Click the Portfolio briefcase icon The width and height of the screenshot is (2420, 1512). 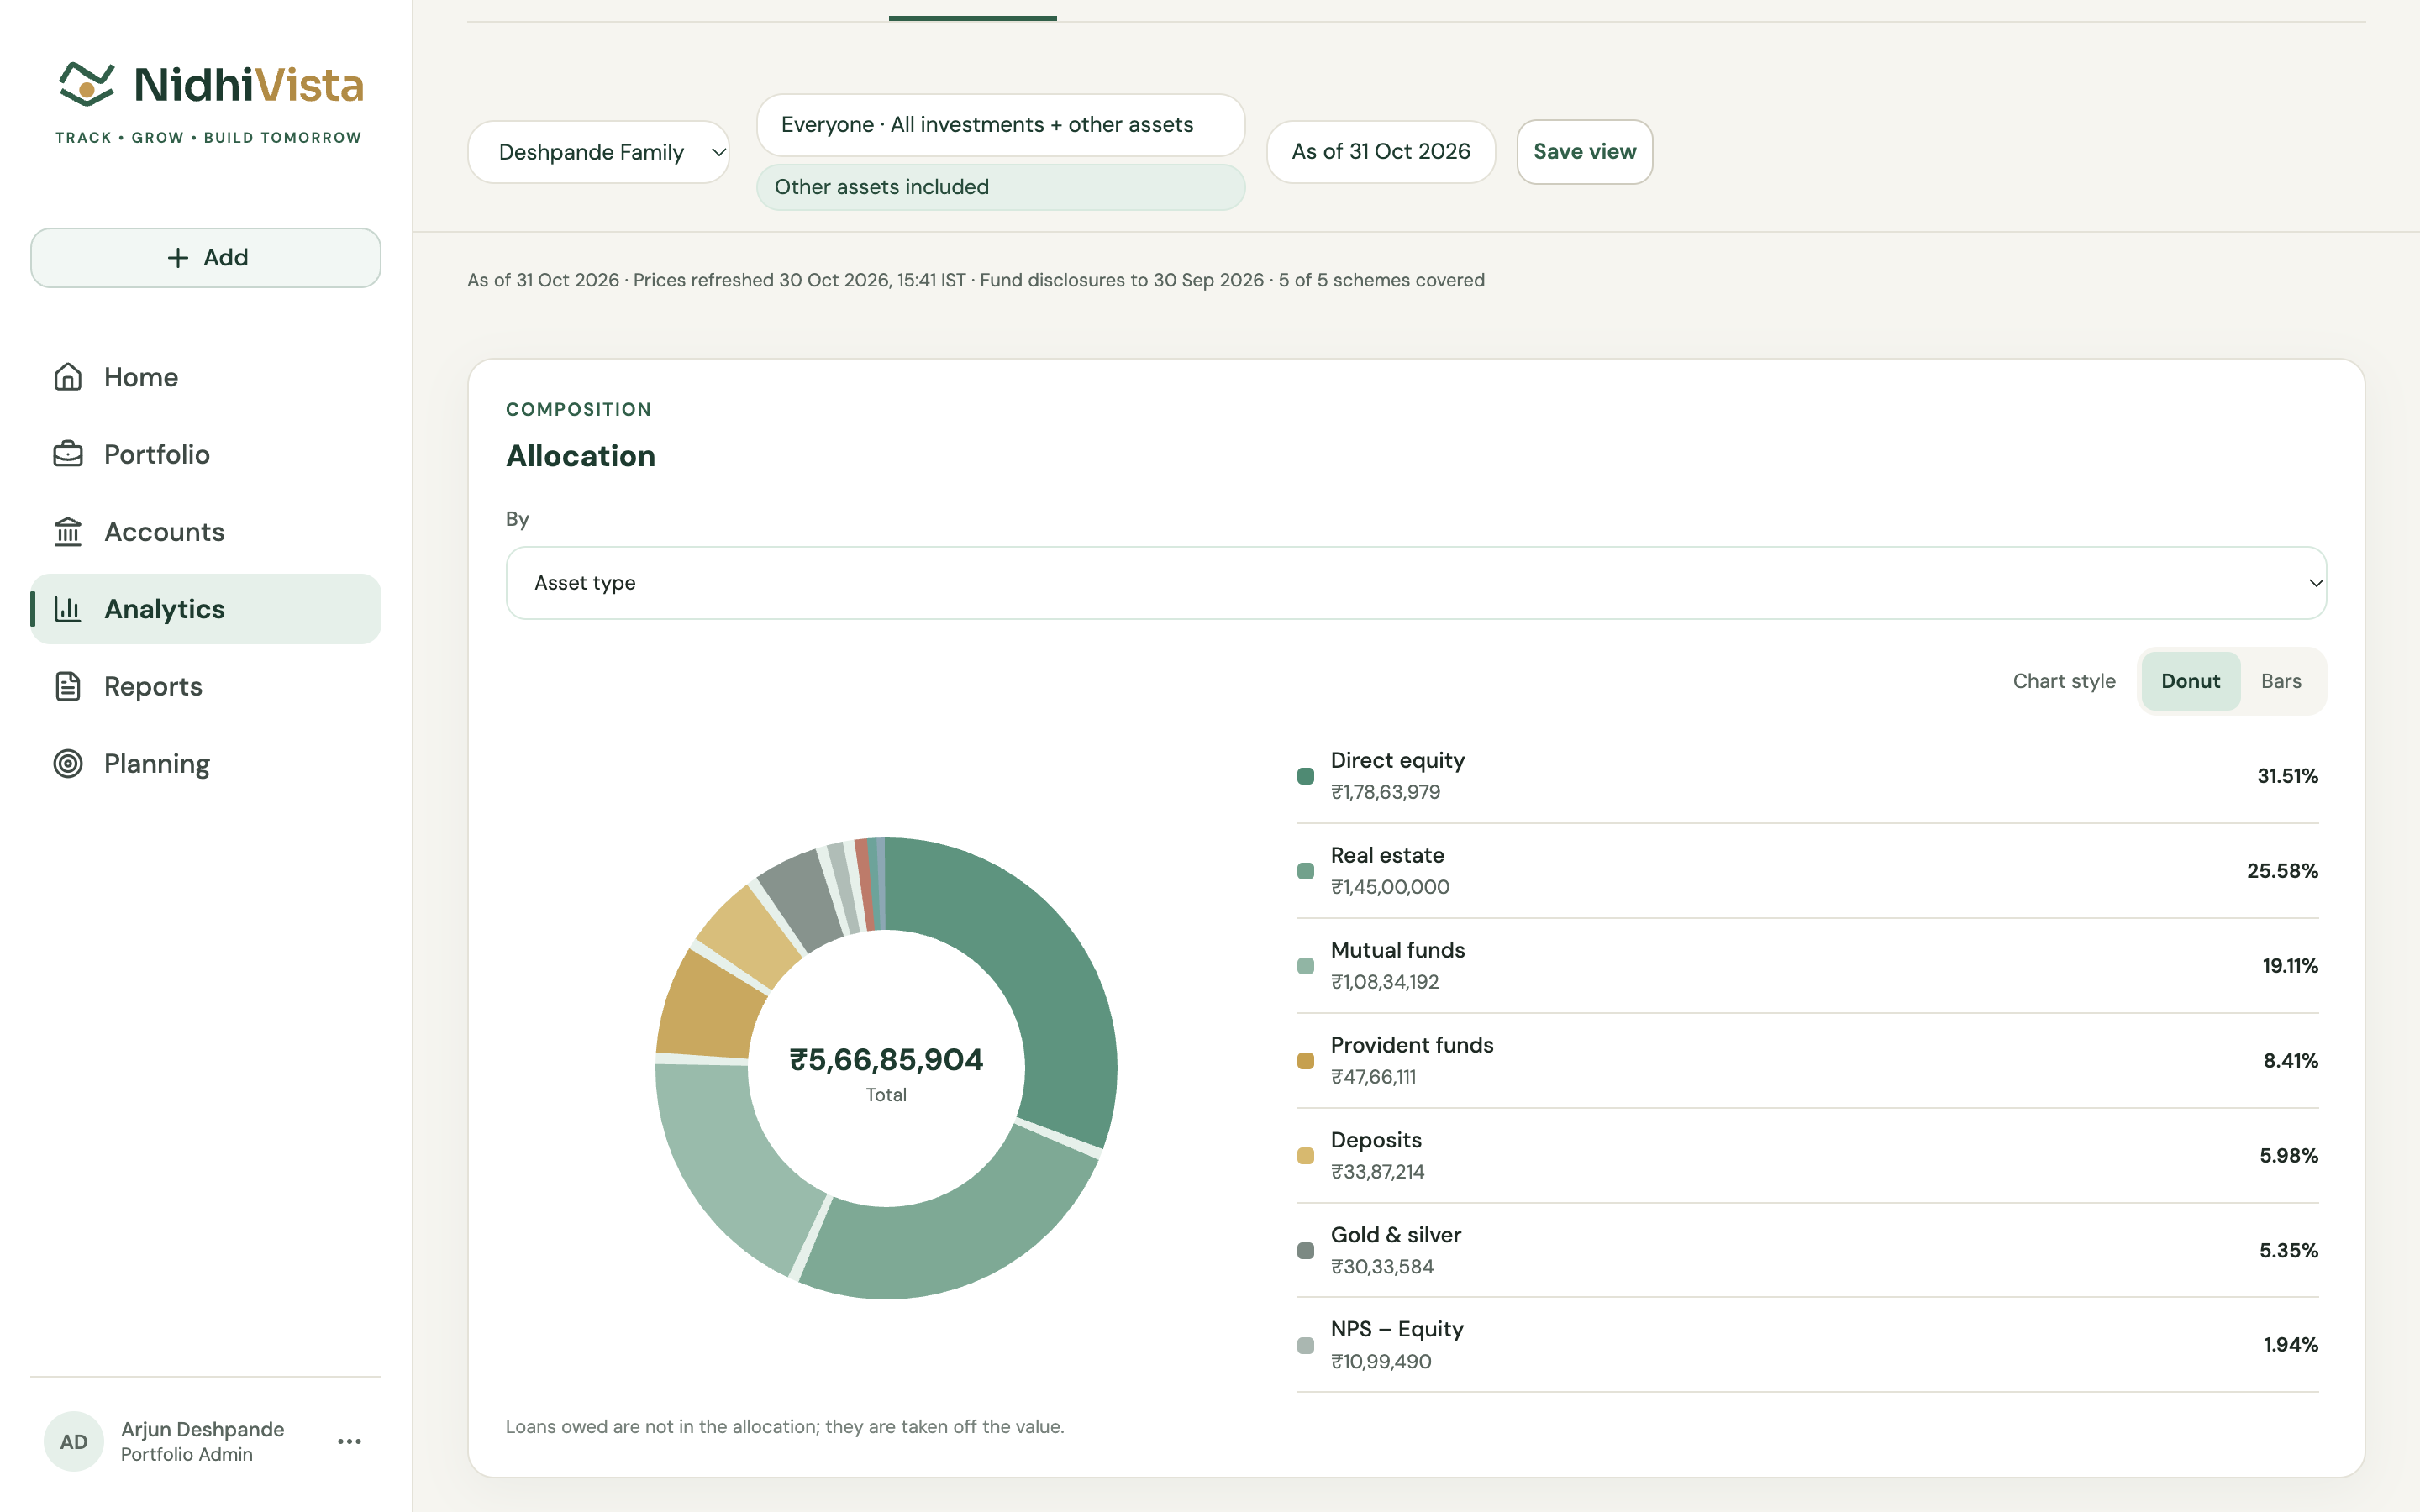pos(68,454)
